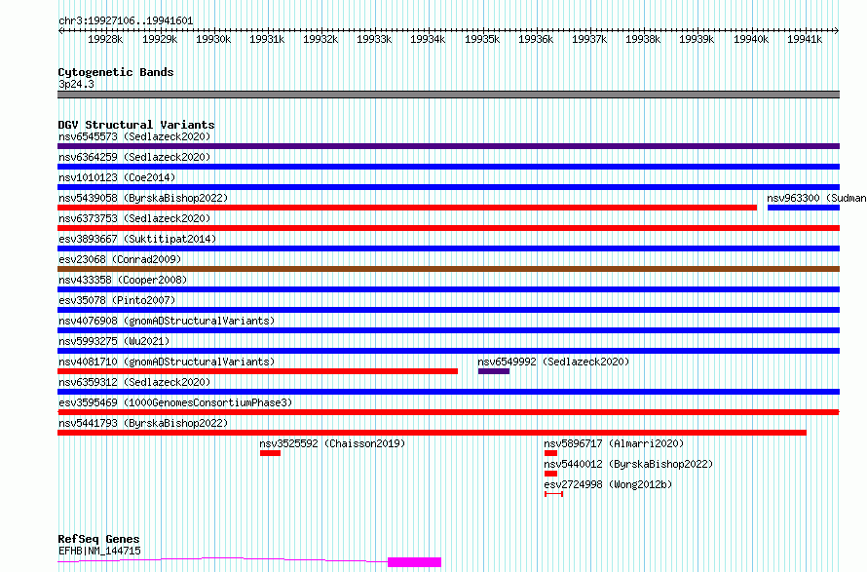
Task: Open esv3893667 (Suktitipat2014) variant label
Action: [x=137, y=239]
